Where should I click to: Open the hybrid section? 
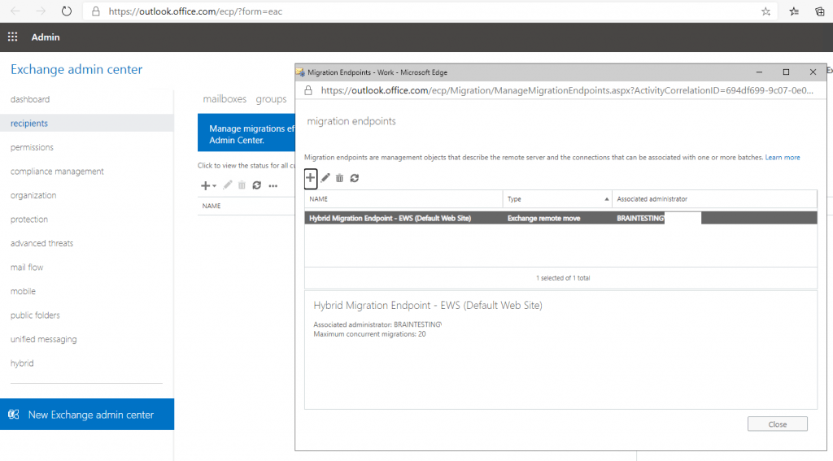click(22, 363)
